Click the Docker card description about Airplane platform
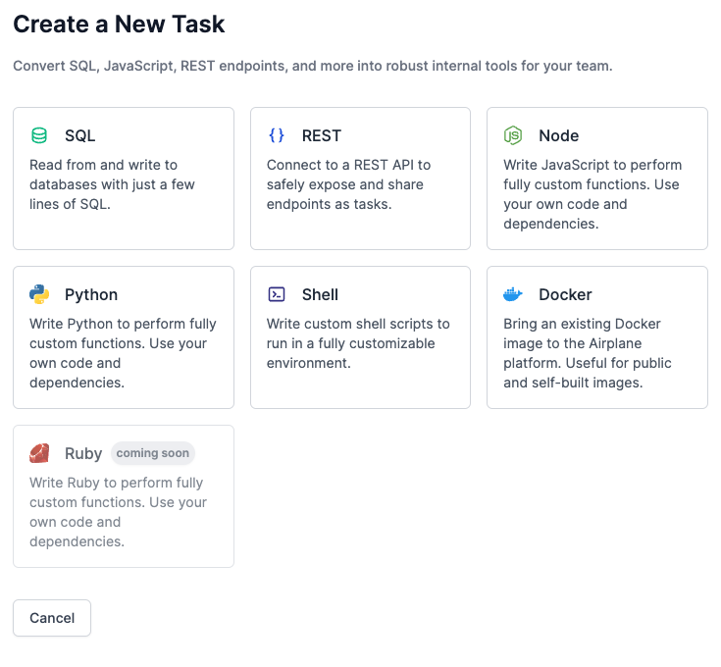Viewport: 721px width, 667px height. [x=588, y=353]
